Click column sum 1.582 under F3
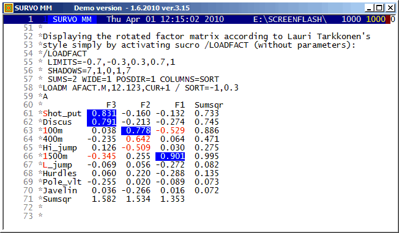Screen dimensions: 399x233 point(104,199)
